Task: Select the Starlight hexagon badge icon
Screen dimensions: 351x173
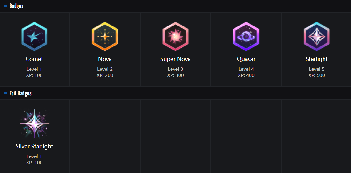Action: pyautogui.click(x=317, y=36)
